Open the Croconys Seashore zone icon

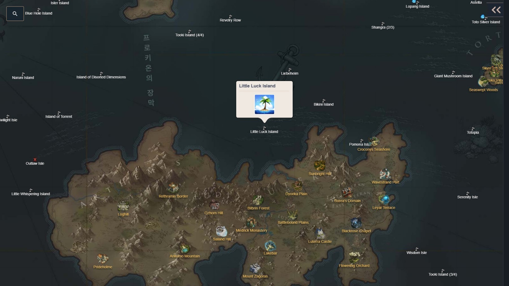pos(374,141)
